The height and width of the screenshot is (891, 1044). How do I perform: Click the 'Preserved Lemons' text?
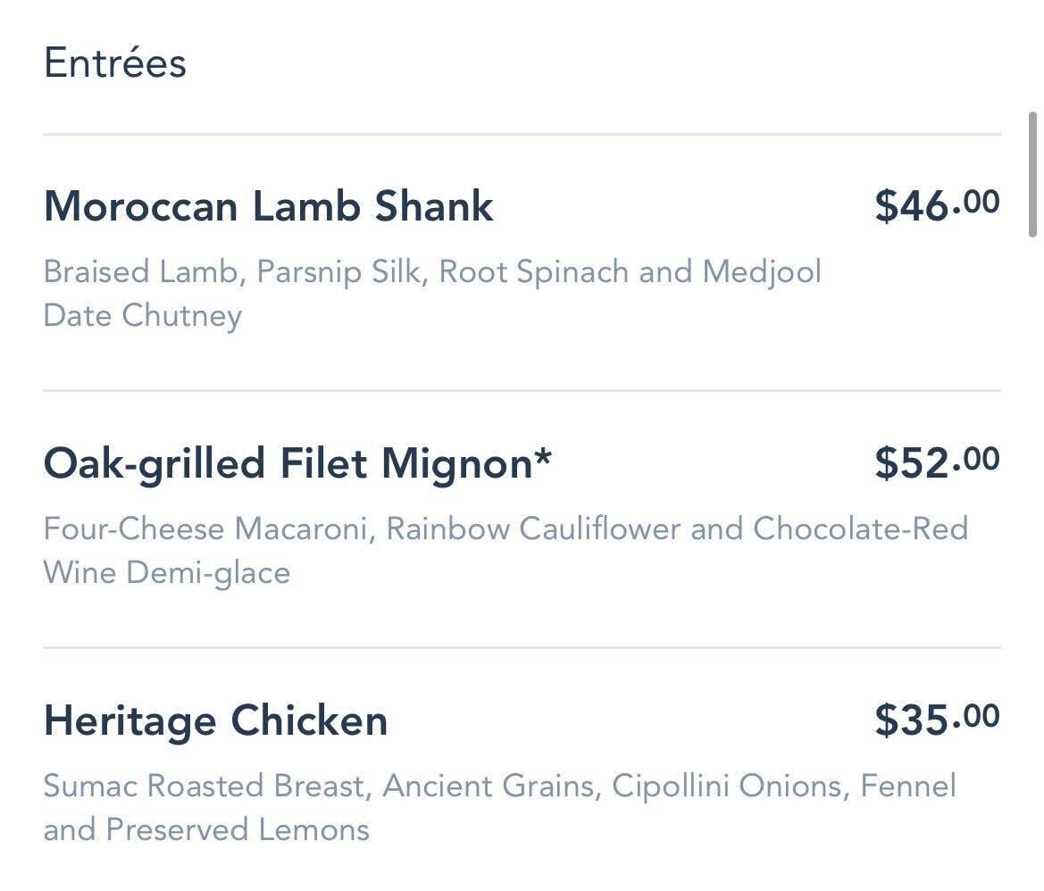tap(238, 830)
